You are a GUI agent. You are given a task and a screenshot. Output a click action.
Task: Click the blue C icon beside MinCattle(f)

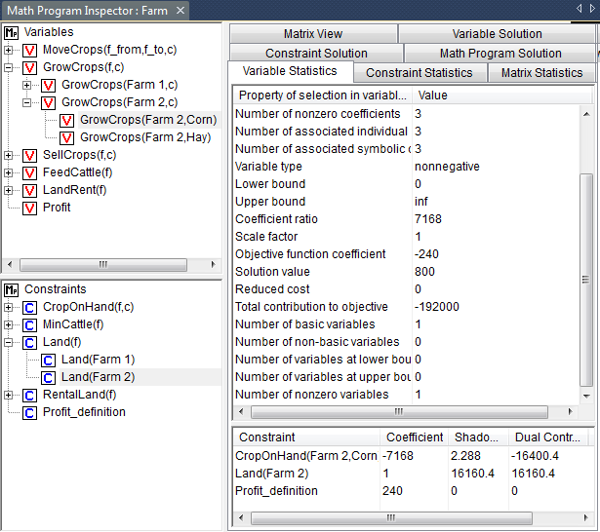point(29,325)
